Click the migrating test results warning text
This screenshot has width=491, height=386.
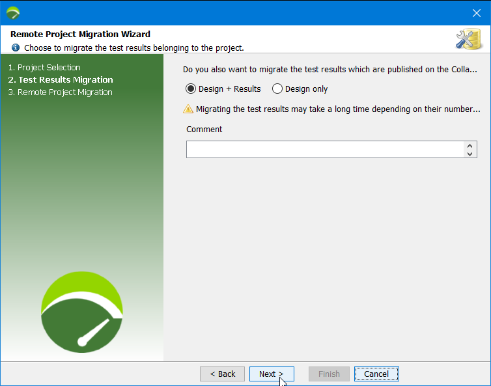338,109
